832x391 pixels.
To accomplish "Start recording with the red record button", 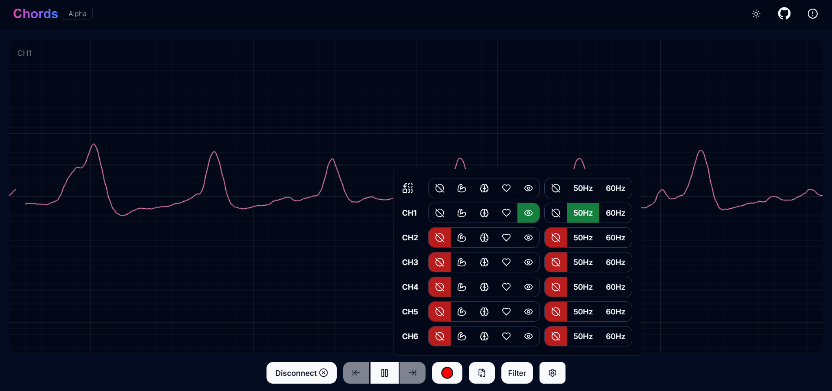I will 447,372.
